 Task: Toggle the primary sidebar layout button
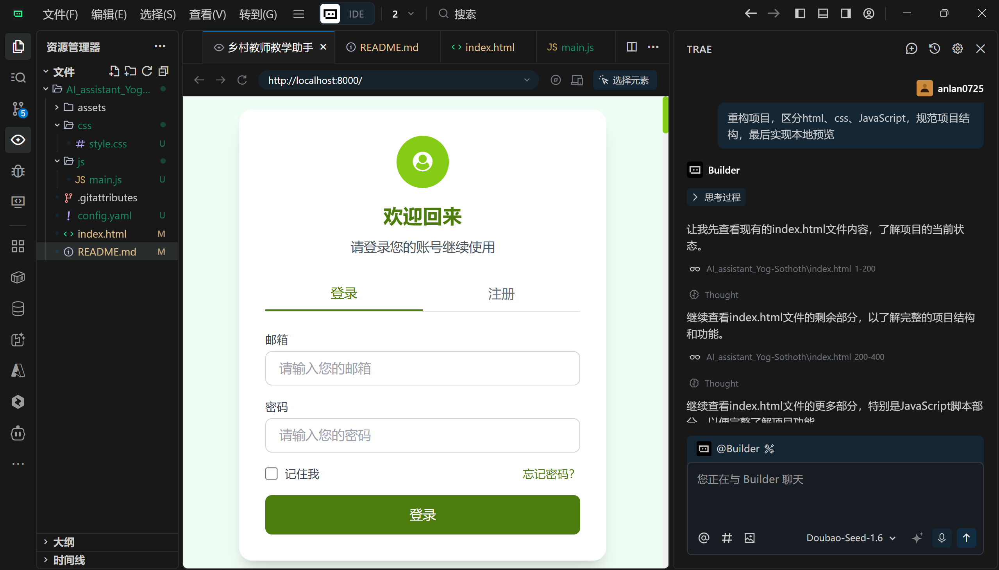click(x=799, y=14)
